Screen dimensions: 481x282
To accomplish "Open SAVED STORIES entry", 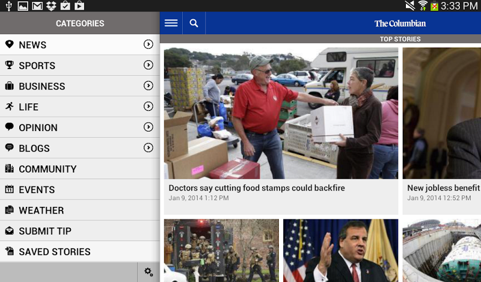I will 80,251.
